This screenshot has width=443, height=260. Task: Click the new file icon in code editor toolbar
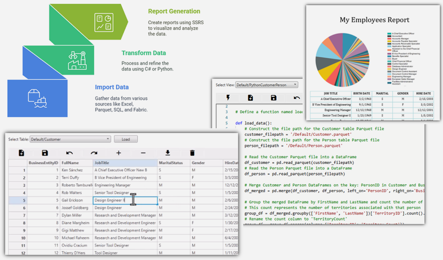coord(250,98)
